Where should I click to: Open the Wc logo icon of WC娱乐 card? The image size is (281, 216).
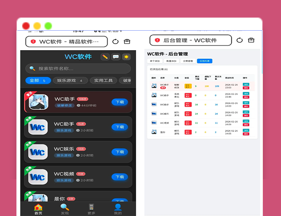(x=38, y=152)
